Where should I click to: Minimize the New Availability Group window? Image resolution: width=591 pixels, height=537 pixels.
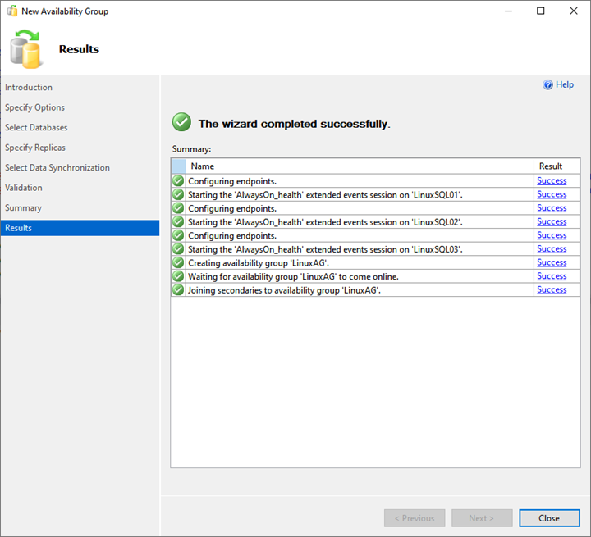click(508, 11)
